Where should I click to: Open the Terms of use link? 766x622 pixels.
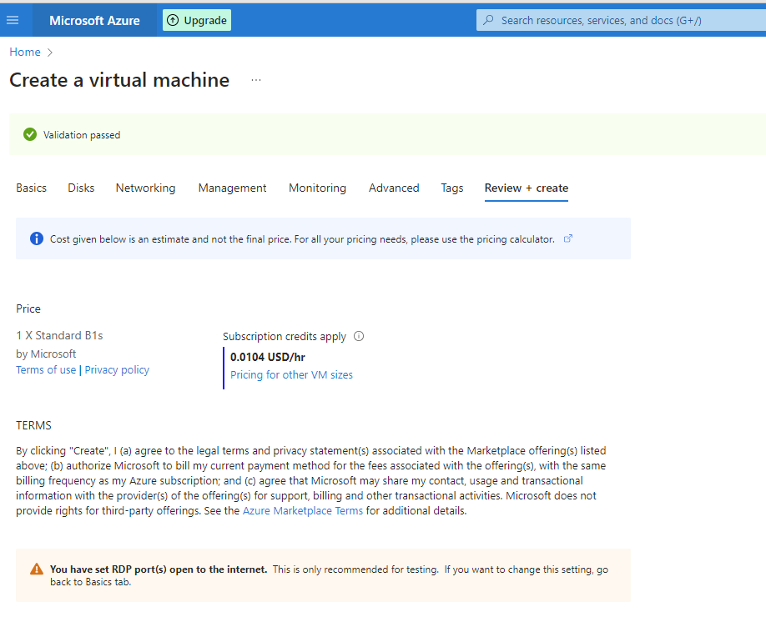45,369
